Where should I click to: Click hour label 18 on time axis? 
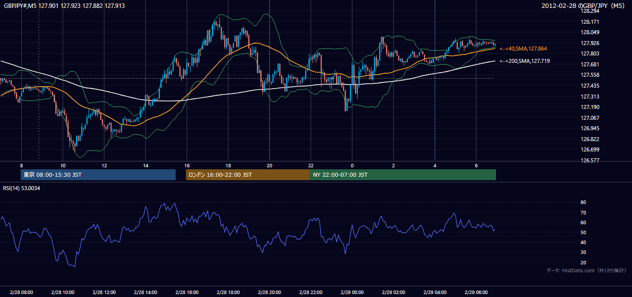pos(228,165)
